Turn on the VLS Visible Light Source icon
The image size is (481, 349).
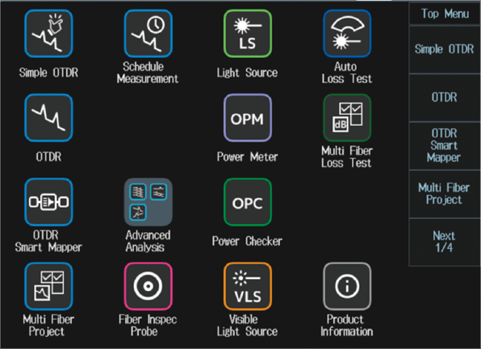248,286
